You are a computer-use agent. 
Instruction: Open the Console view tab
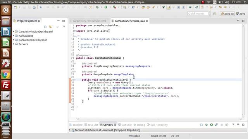click(125, 125)
